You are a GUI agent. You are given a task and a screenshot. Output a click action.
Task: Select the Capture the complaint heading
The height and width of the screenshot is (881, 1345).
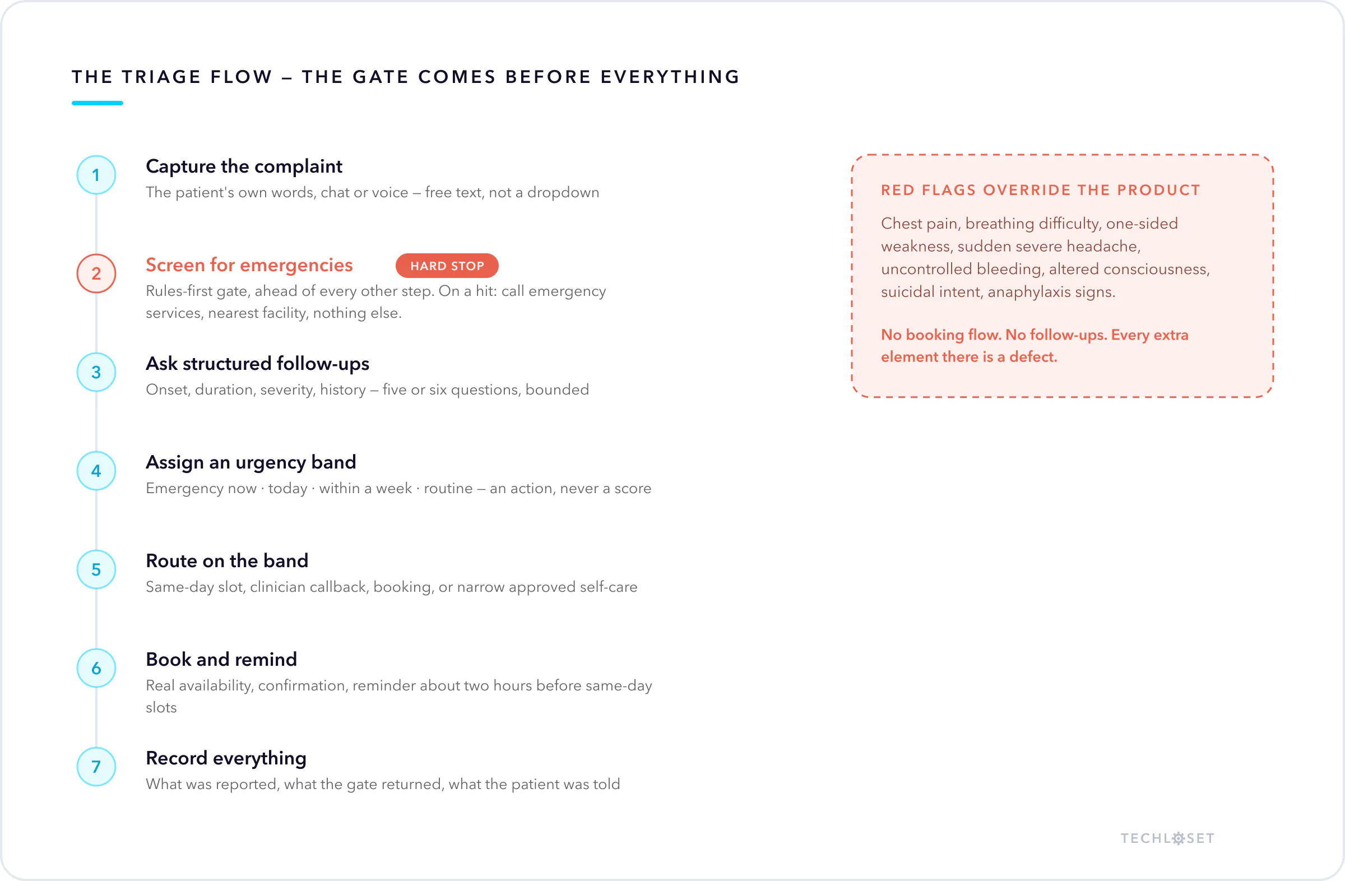click(x=244, y=166)
